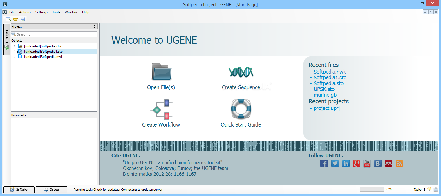Click the 2: Tasks button
This screenshot has height=196, width=441.
click(x=19, y=190)
